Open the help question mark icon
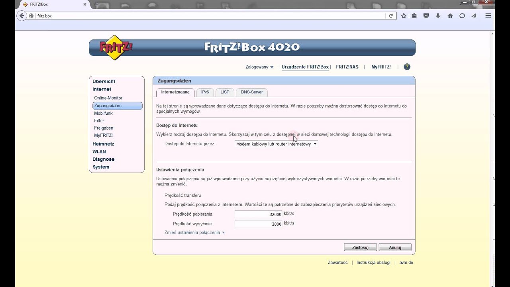 click(407, 67)
